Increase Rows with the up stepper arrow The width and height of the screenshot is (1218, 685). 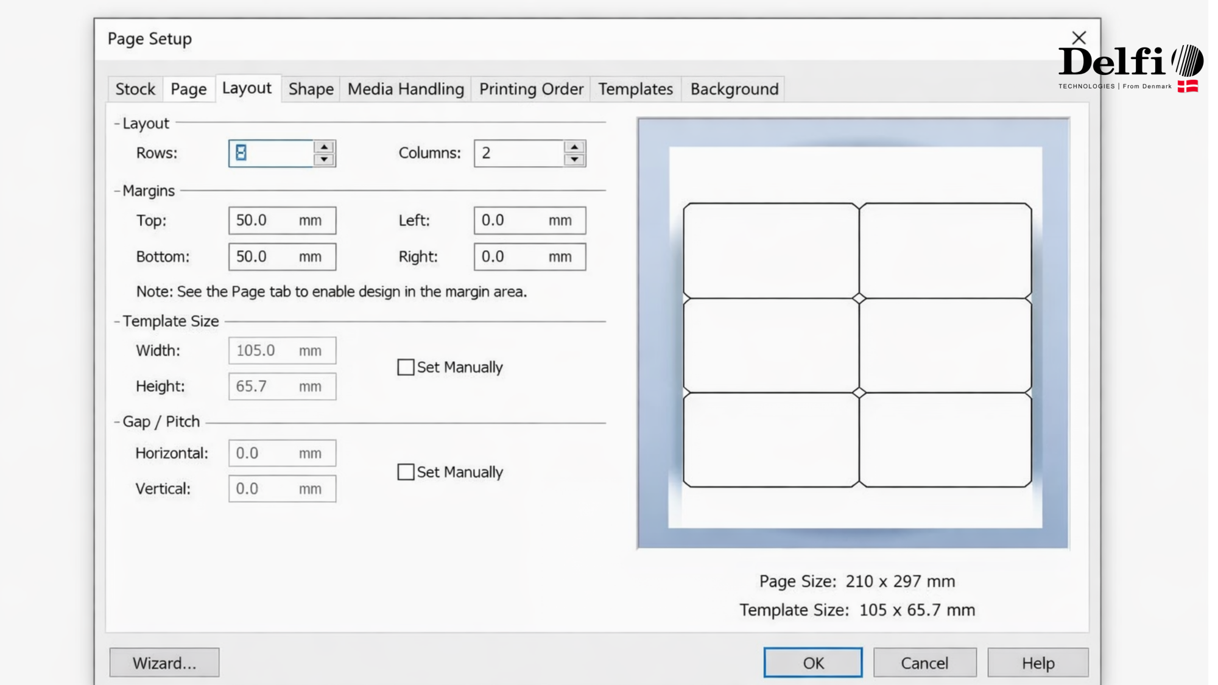pyautogui.click(x=324, y=147)
